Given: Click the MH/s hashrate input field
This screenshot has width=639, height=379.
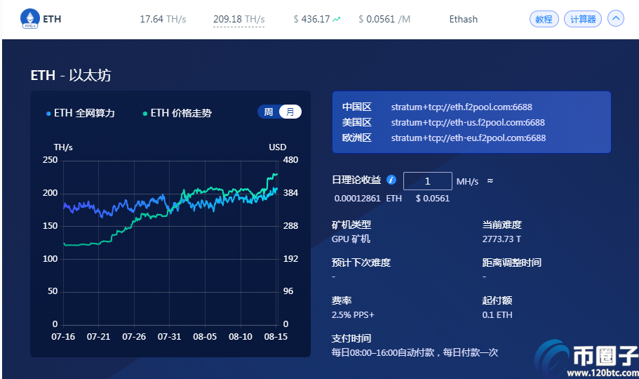Looking at the screenshot, I should click(x=427, y=181).
